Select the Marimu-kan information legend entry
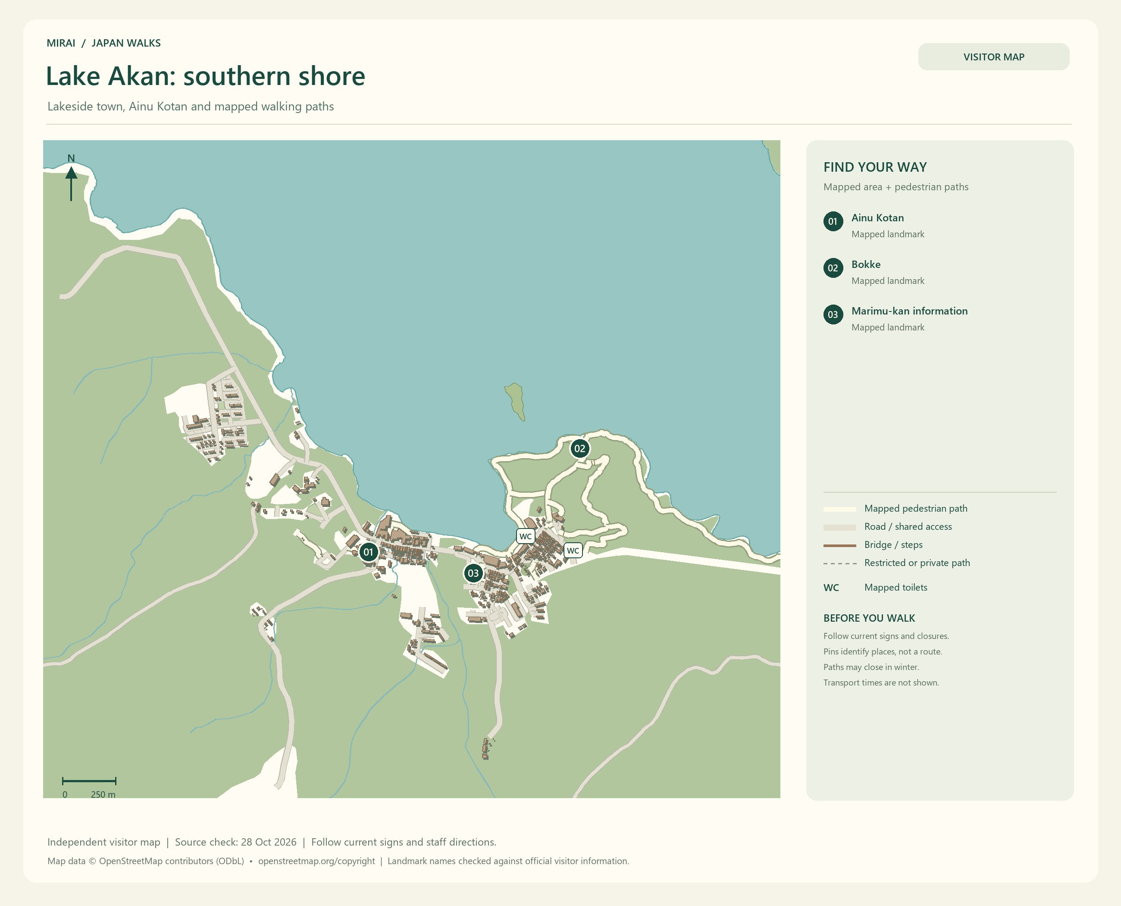The height and width of the screenshot is (906, 1121). click(x=895, y=318)
